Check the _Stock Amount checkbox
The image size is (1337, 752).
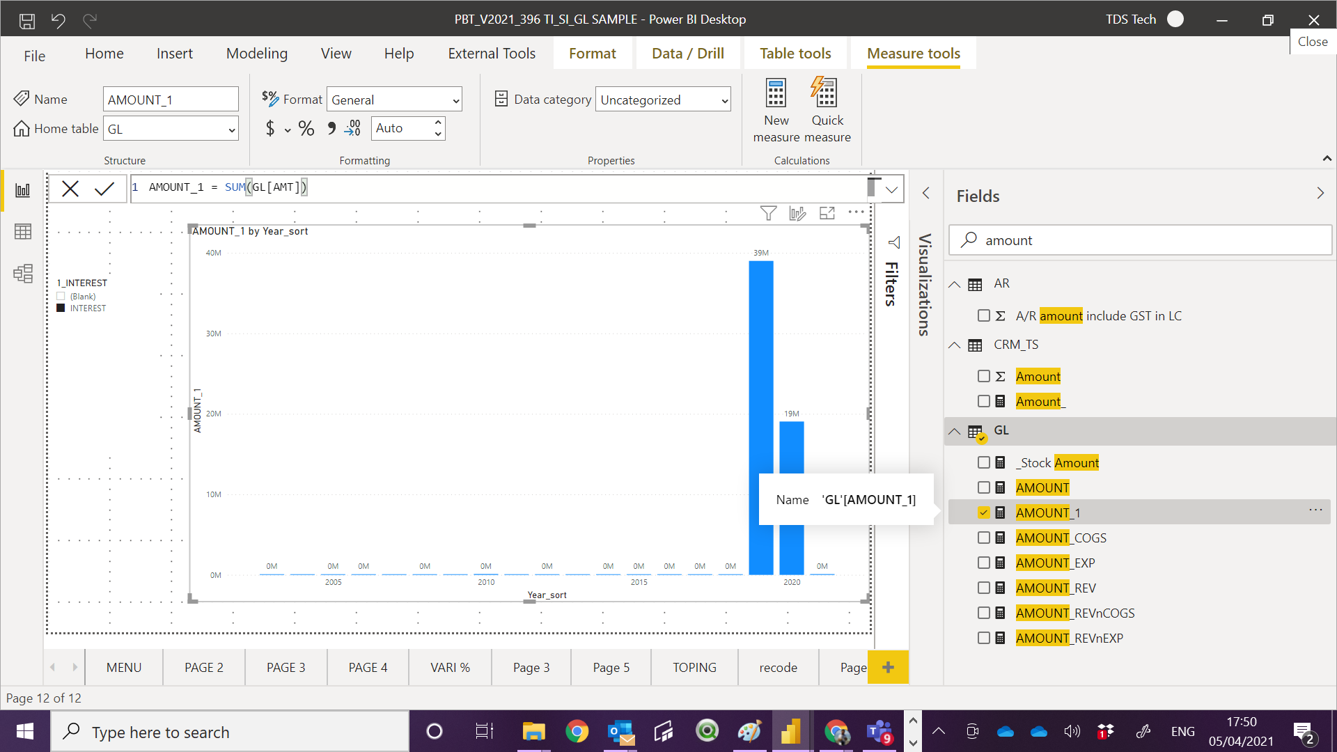(984, 462)
